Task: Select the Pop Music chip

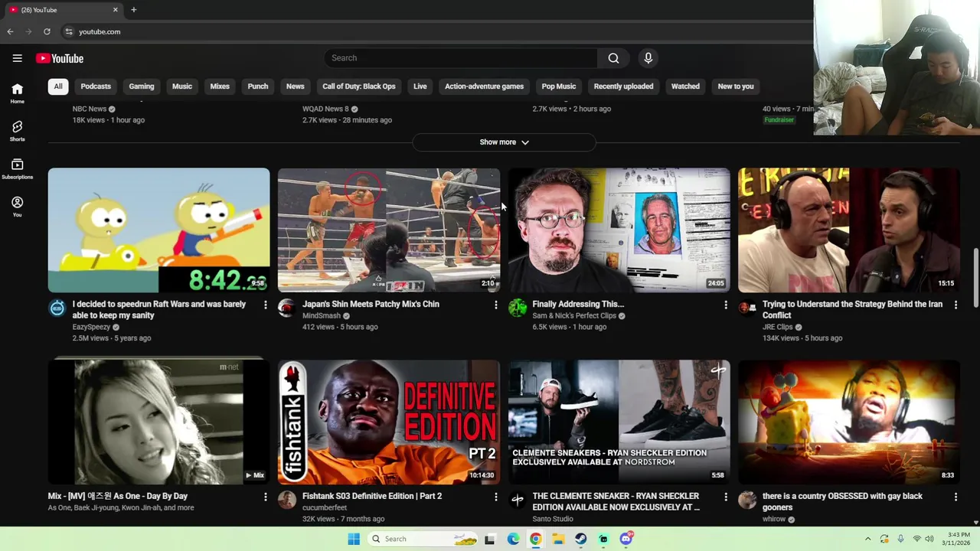Action: point(559,86)
